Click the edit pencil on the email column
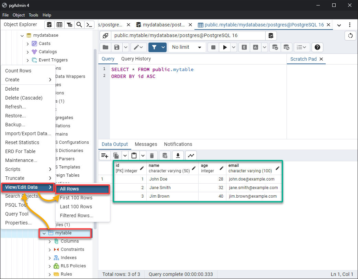This screenshot has height=279, width=358. [x=278, y=168]
